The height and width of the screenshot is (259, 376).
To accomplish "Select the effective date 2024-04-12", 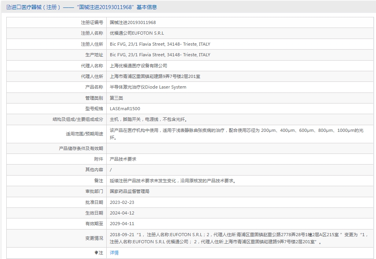I will point(122,213).
